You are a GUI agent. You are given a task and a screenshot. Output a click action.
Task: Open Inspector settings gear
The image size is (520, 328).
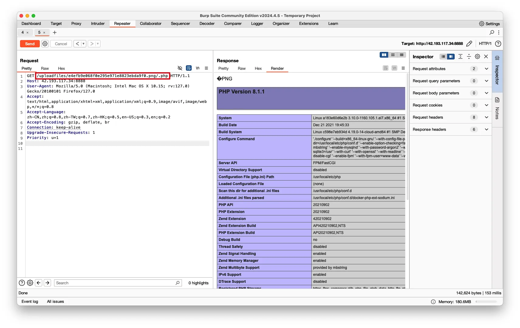point(477,56)
